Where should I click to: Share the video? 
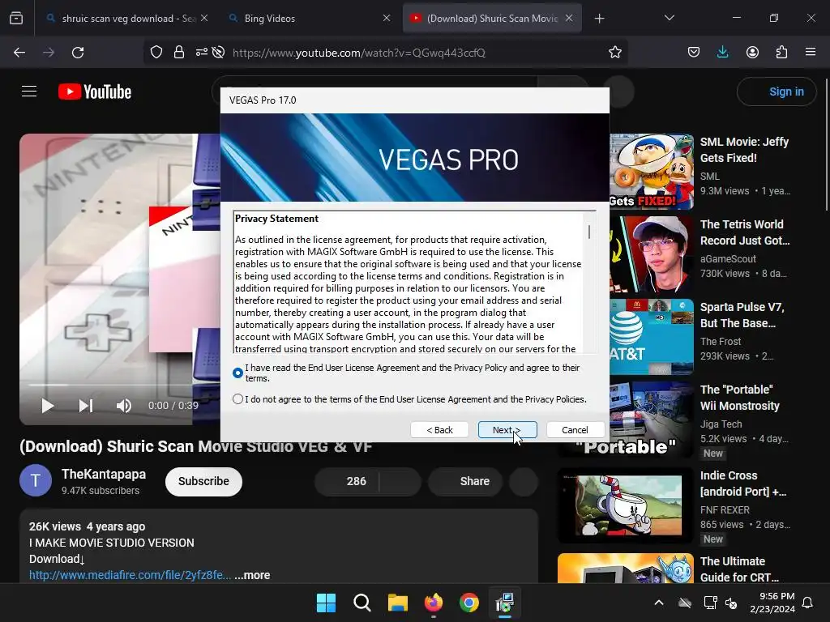[465, 481]
